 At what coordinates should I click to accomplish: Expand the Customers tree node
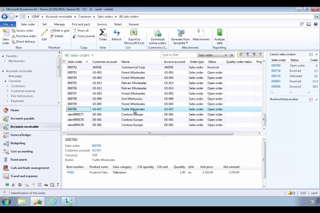pos(8,86)
